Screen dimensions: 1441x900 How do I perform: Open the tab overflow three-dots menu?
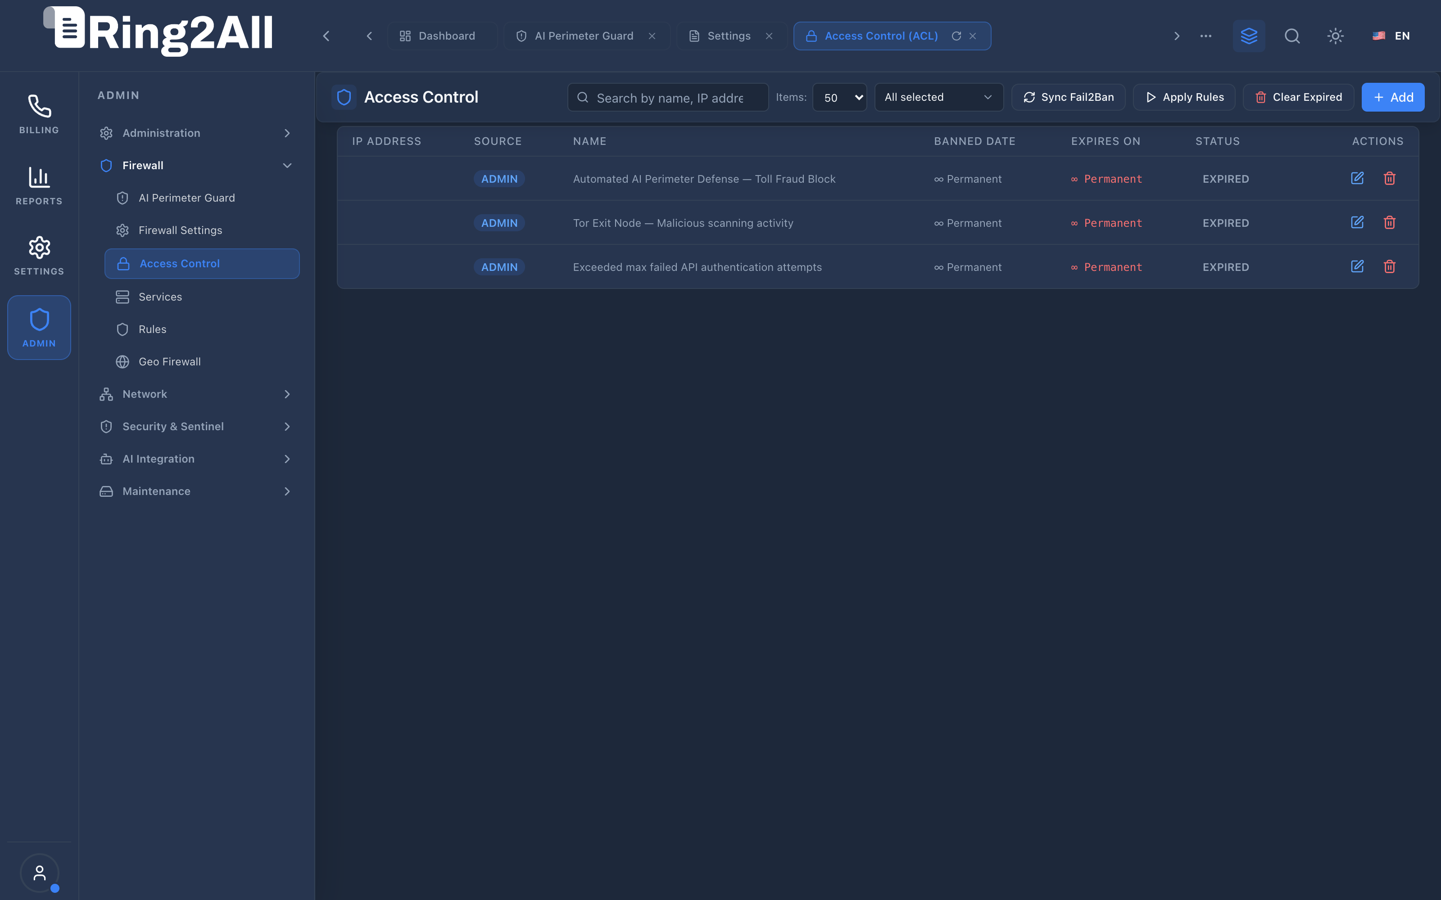pyautogui.click(x=1206, y=36)
